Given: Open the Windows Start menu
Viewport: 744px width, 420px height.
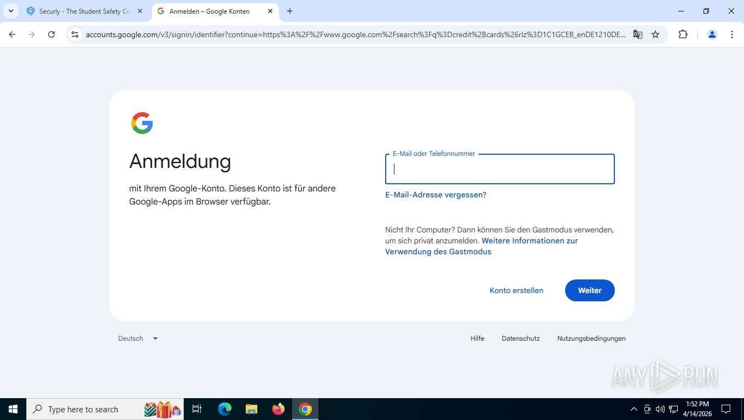Looking at the screenshot, I should 13,409.
